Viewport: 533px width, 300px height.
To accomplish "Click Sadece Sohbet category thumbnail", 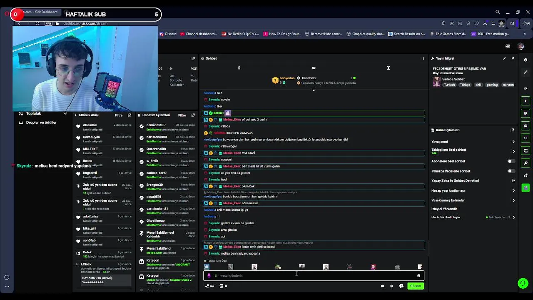I will pyautogui.click(x=436, y=82).
